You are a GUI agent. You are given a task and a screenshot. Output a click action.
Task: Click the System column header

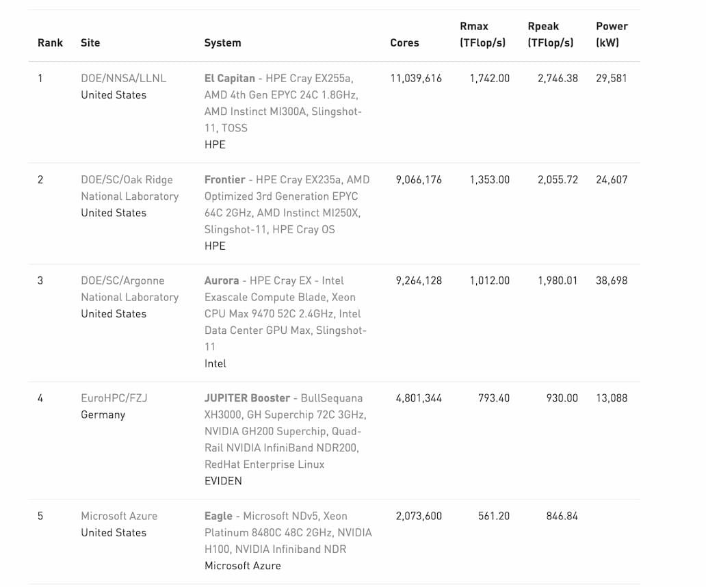point(222,42)
